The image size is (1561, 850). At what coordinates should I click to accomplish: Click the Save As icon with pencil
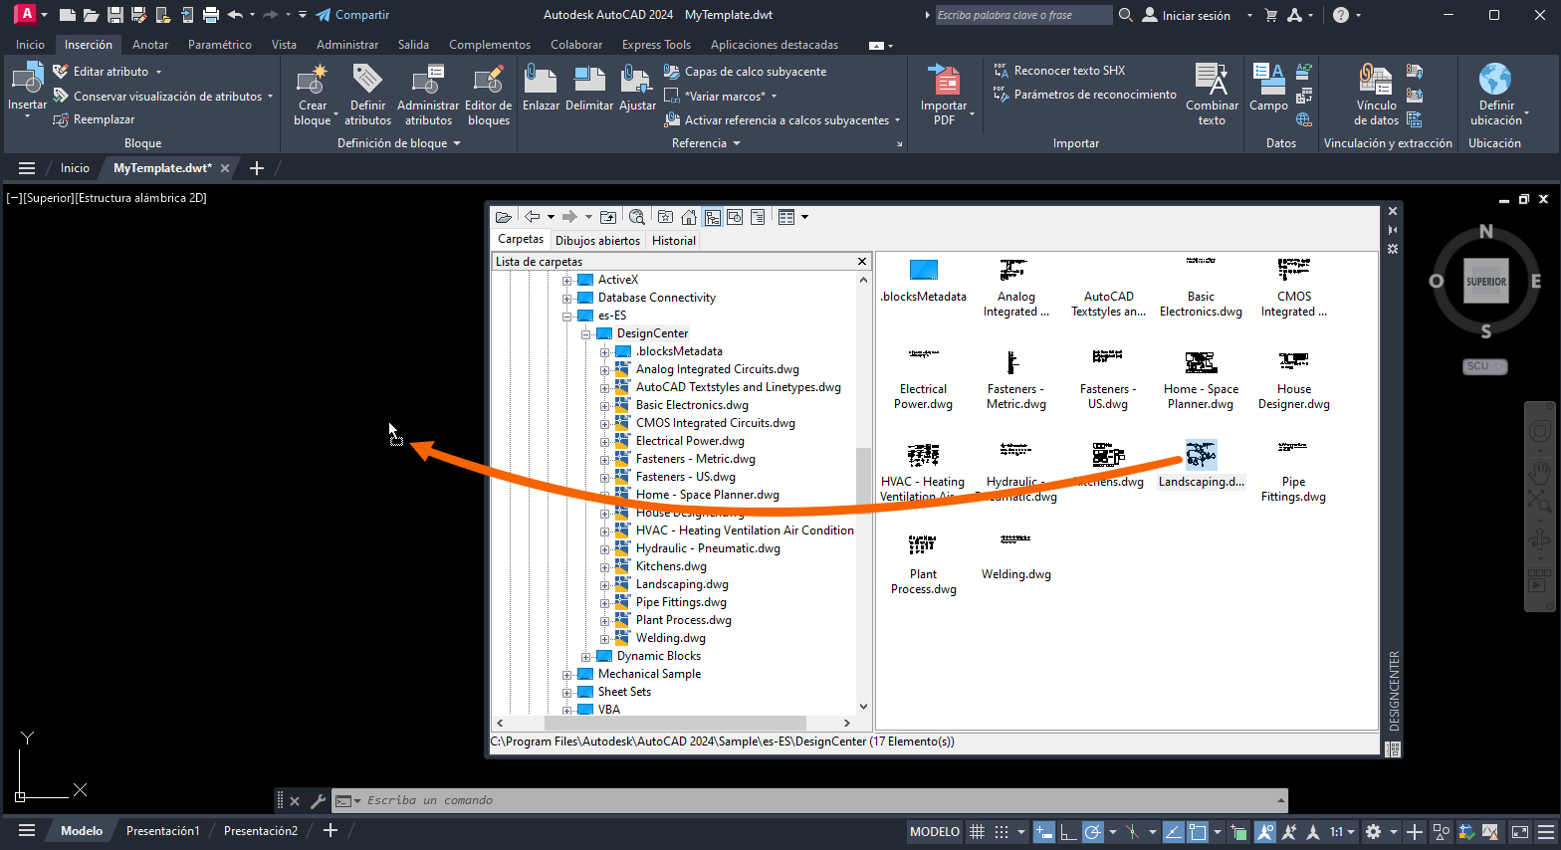(x=138, y=15)
